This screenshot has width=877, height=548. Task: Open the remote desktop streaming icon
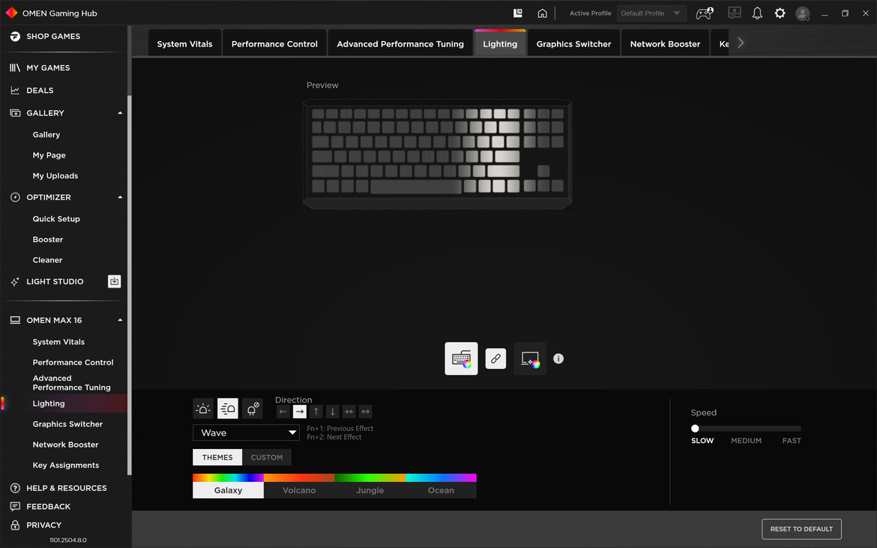[735, 12]
